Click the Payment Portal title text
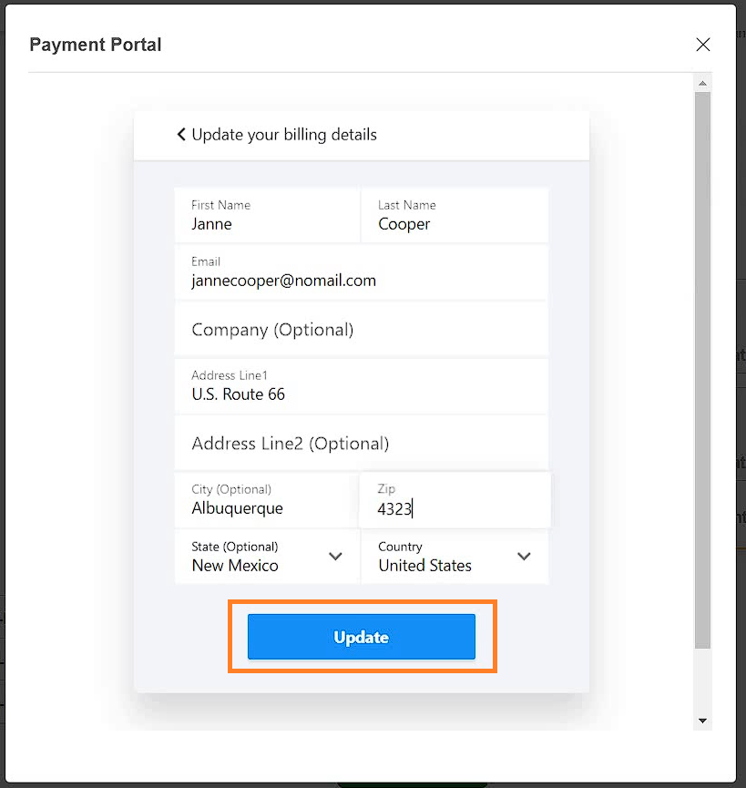 (x=96, y=45)
